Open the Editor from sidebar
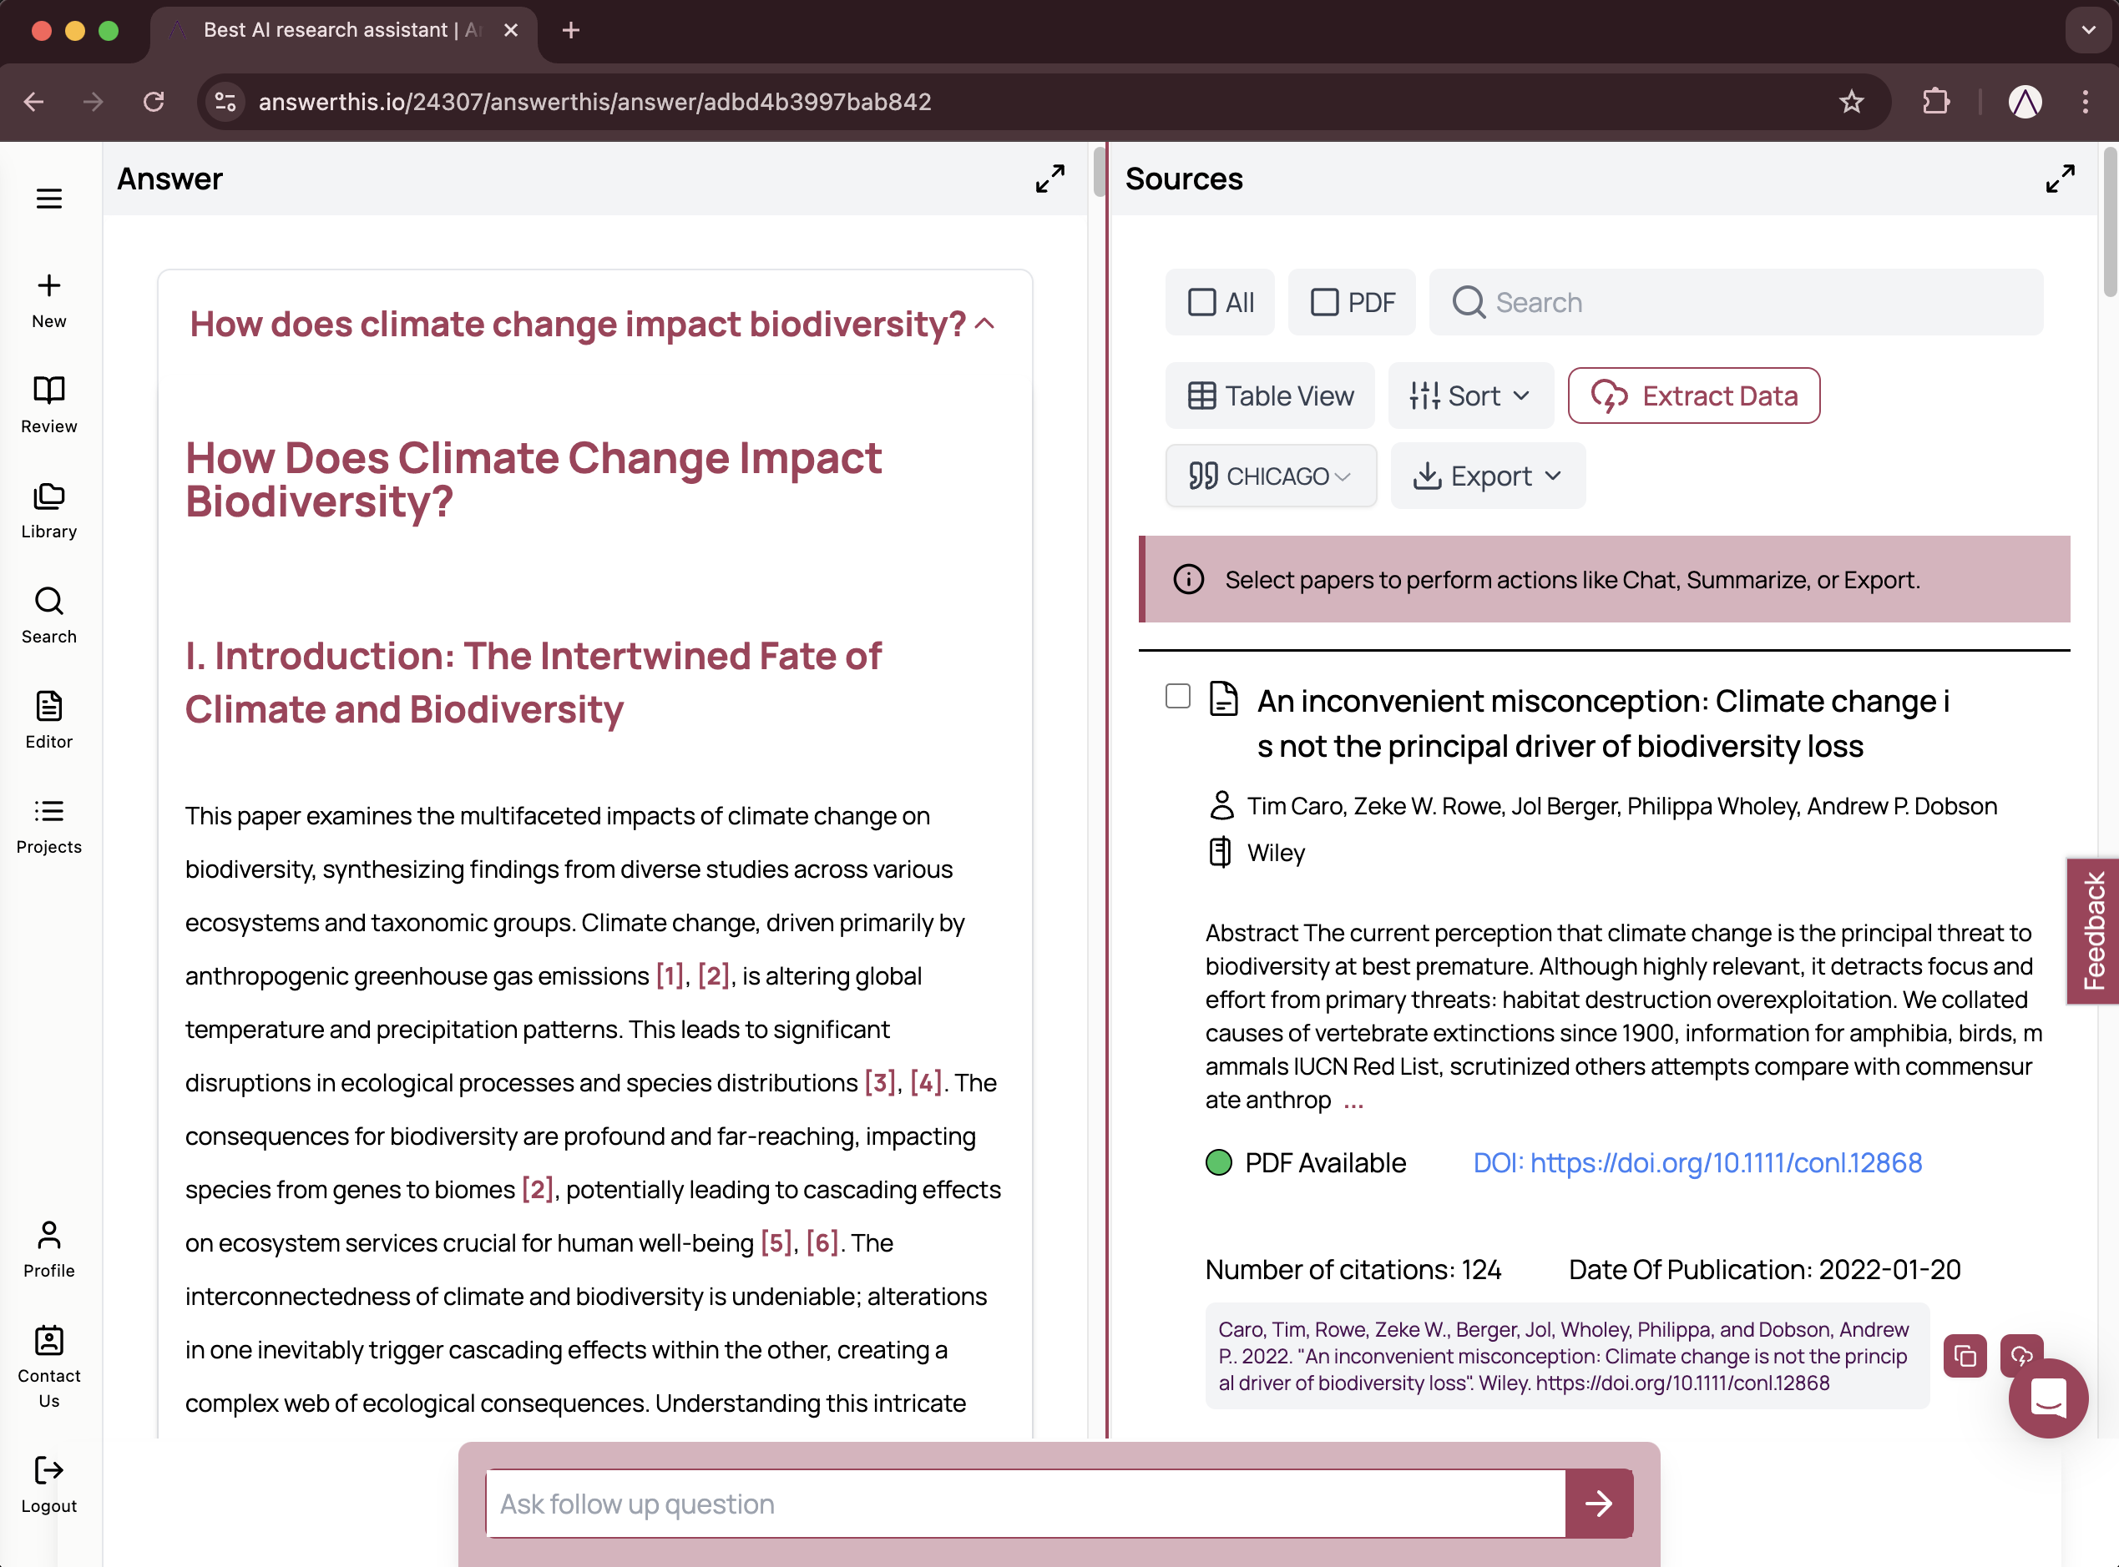This screenshot has width=2119, height=1567. point(48,720)
